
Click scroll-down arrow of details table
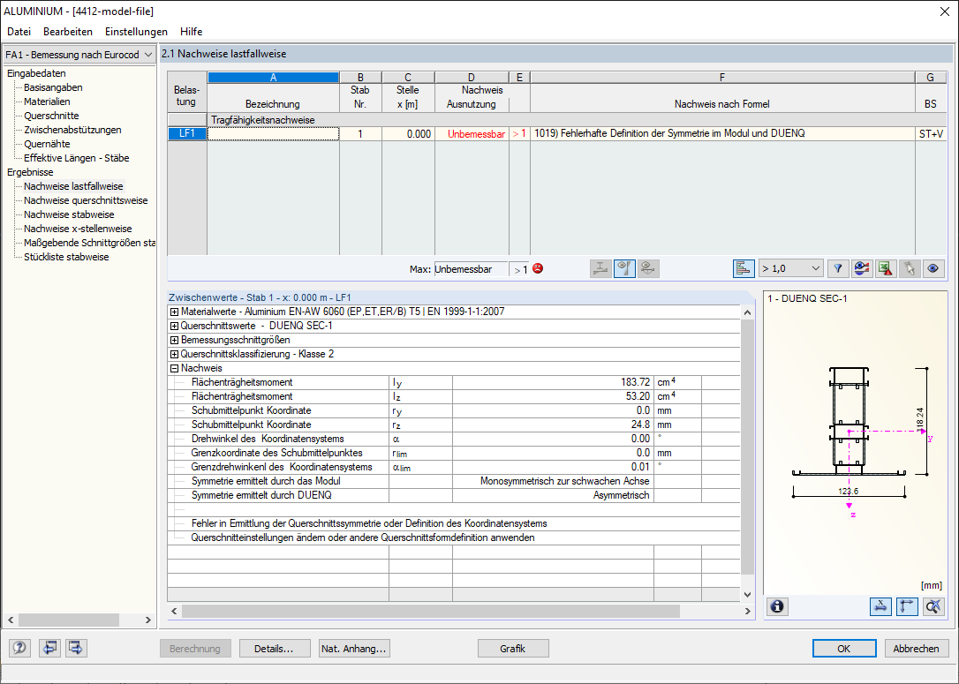(x=747, y=594)
